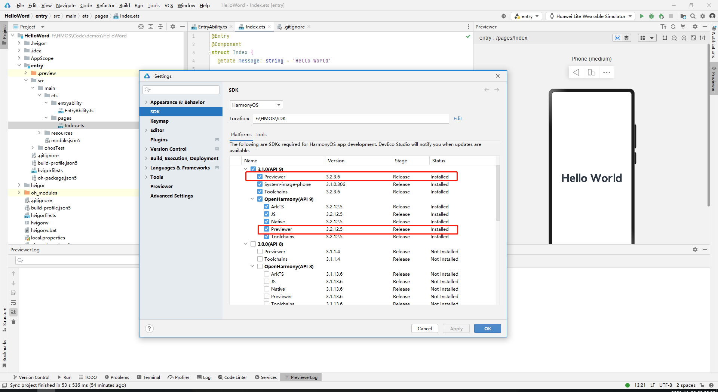Collapse the 3.0.0(API 8) group
718x392 pixels.
coord(246,244)
